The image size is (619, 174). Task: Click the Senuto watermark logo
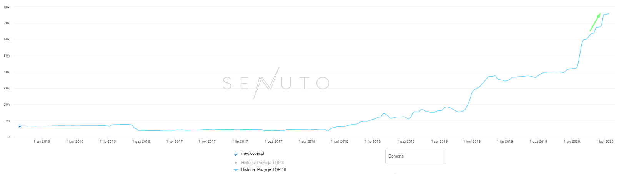click(276, 83)
